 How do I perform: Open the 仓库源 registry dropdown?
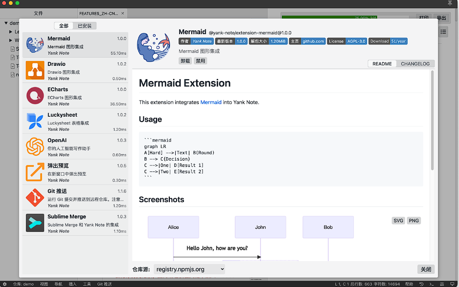189,269
